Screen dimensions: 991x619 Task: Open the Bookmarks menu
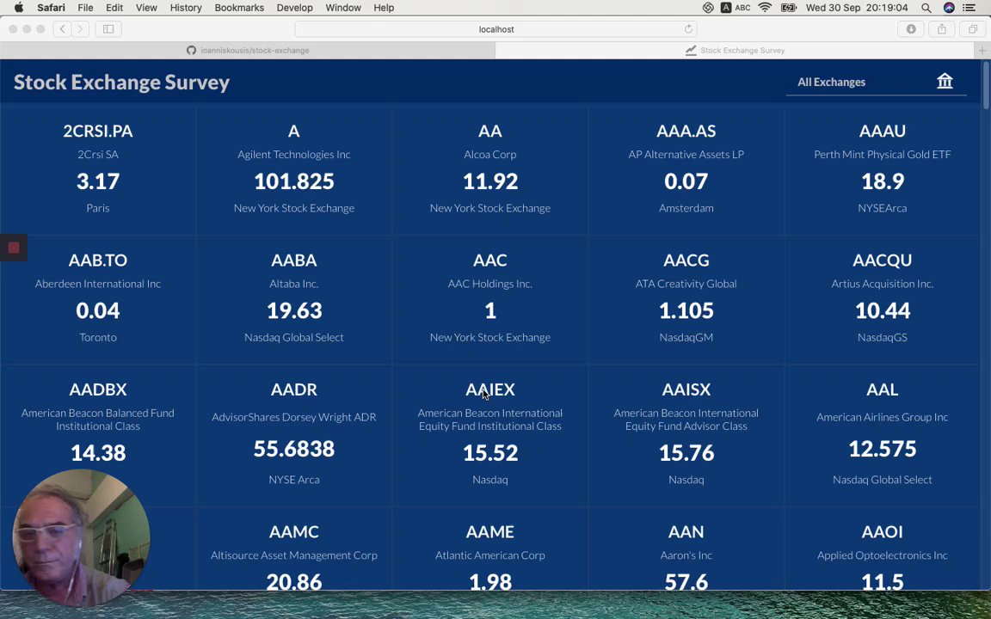point(239,8)
